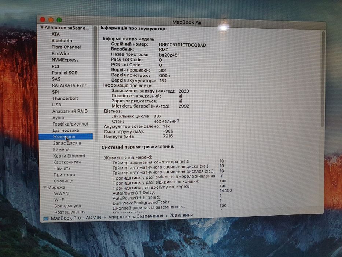Screen dimensions: 342x257
Task: Collapse the Мережа section triangle
Action: click(x=45, y=187)
